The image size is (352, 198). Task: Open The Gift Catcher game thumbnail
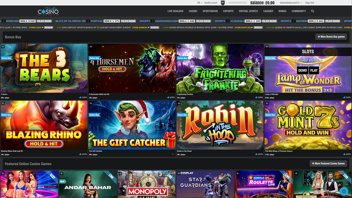[x=132, y=125]
